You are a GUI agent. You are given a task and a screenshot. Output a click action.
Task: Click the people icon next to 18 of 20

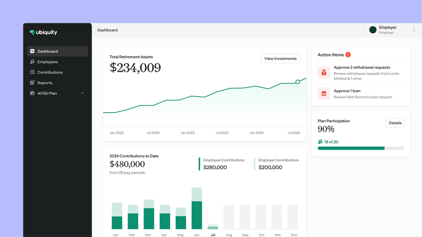[x=320, y=142]
